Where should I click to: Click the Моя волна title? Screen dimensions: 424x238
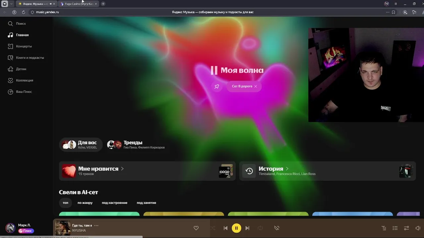pyautogui.click(x=242, y=70)
